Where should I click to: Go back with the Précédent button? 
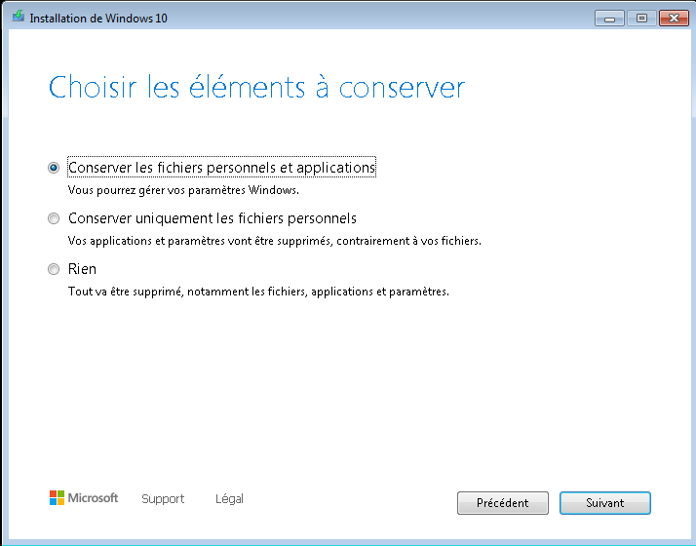503,503
